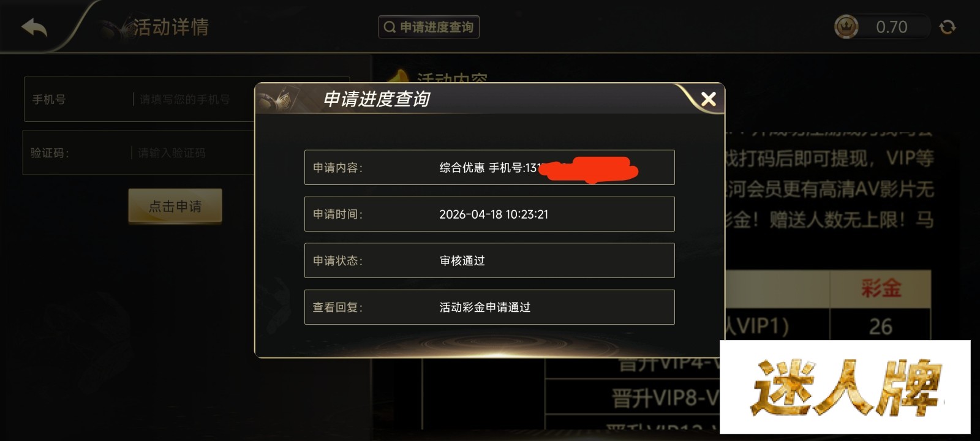Go back with the arrow icon

(x=34, y=27)
